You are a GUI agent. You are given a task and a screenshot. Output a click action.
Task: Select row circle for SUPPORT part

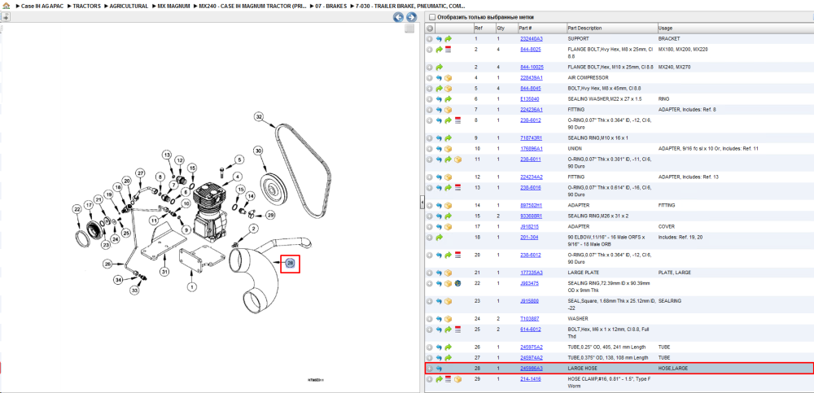tap(430, 39)
